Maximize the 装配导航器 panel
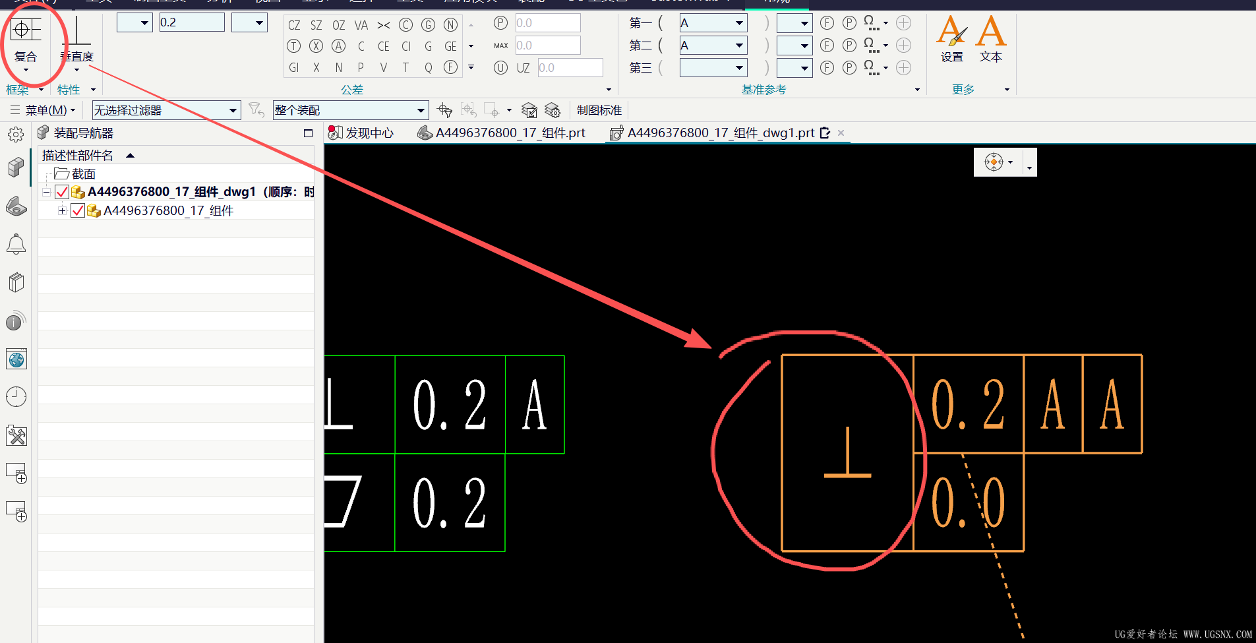The width and height of the screenshot is (1256, 643). 308,133
